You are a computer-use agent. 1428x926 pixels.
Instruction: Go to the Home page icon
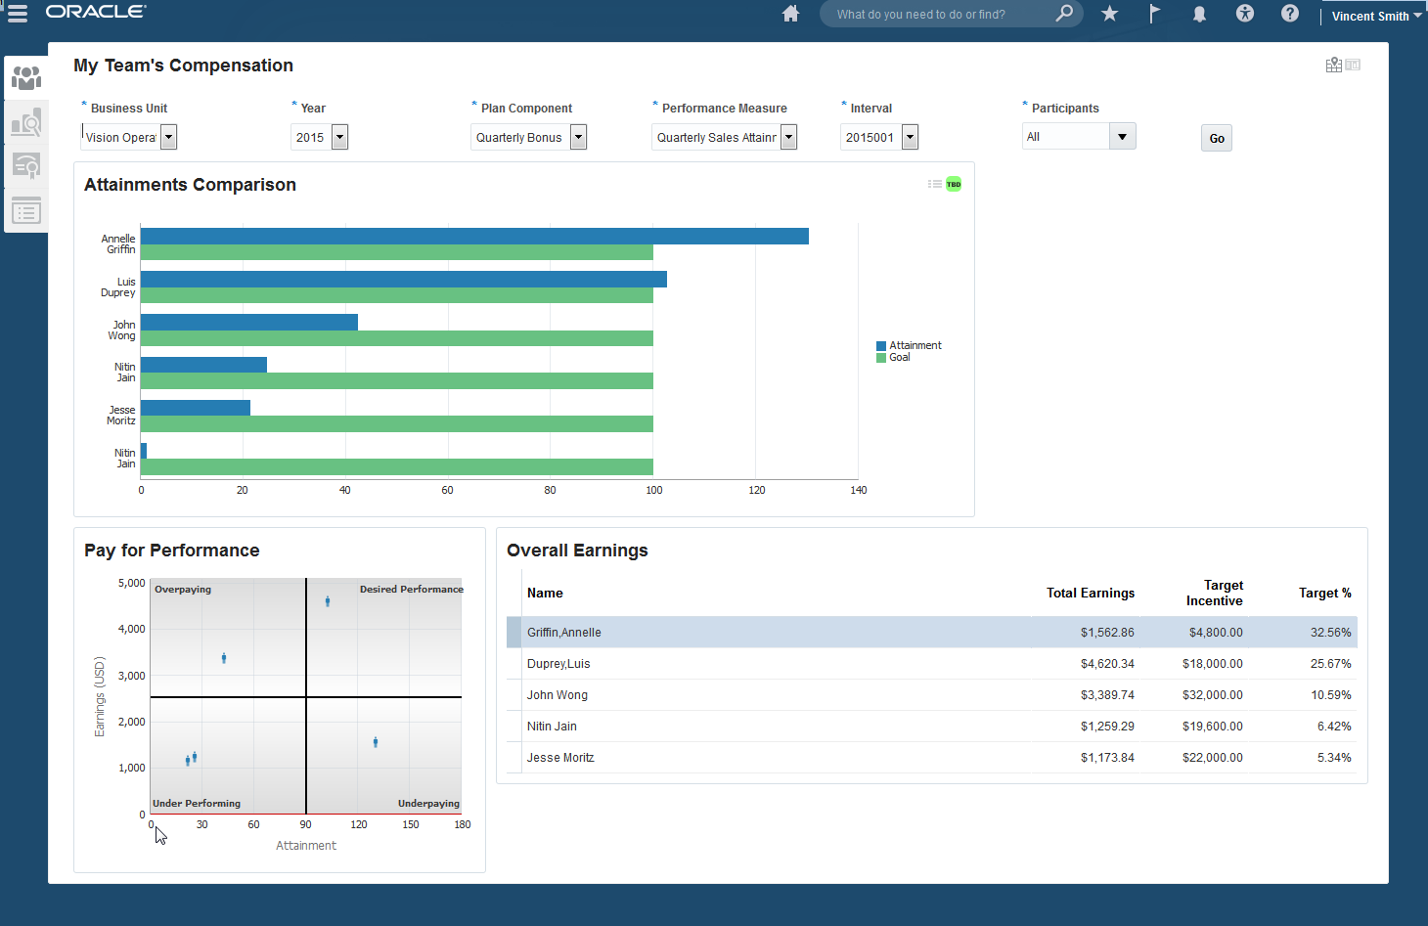[790, 14]
